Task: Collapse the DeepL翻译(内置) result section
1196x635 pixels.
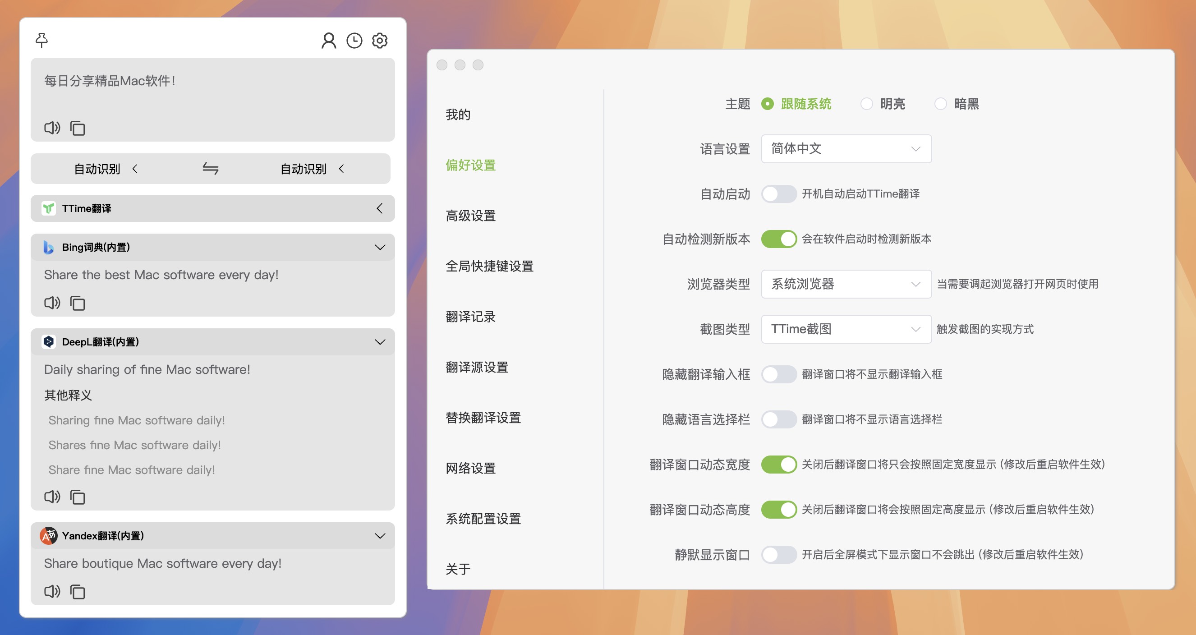Action: pyautogui.click(x=380, y=342)
